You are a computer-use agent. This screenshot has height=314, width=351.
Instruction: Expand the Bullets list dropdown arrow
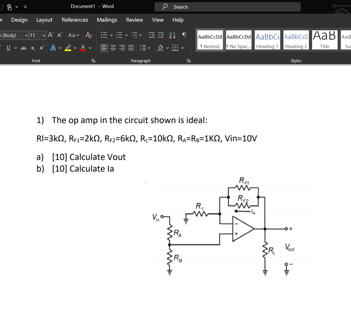(x=111, y=35)
